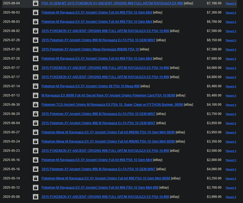Screen dimensions: 243x203
Task: Click the date 2025-05-12
Action: 11,188
